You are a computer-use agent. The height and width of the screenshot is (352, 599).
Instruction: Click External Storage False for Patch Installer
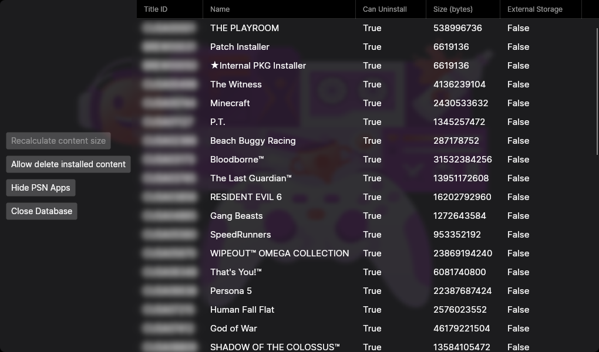coord(519,46)
